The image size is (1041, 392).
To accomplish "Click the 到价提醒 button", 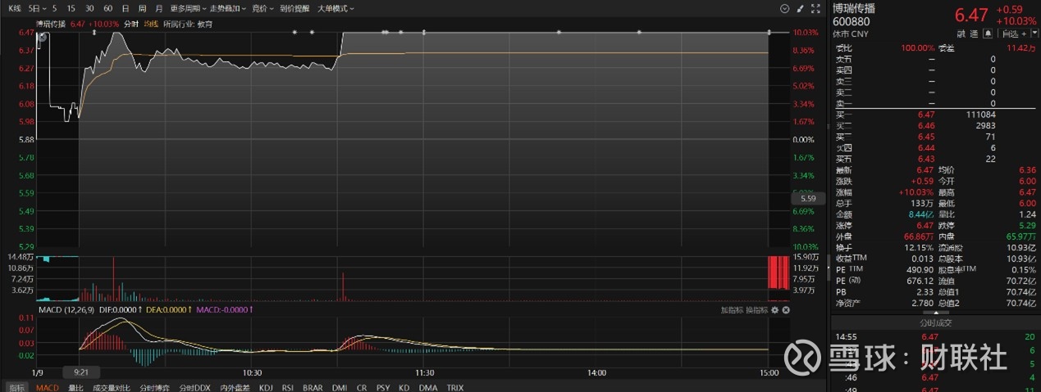I will pyautogui.click(x=294, y=8).
